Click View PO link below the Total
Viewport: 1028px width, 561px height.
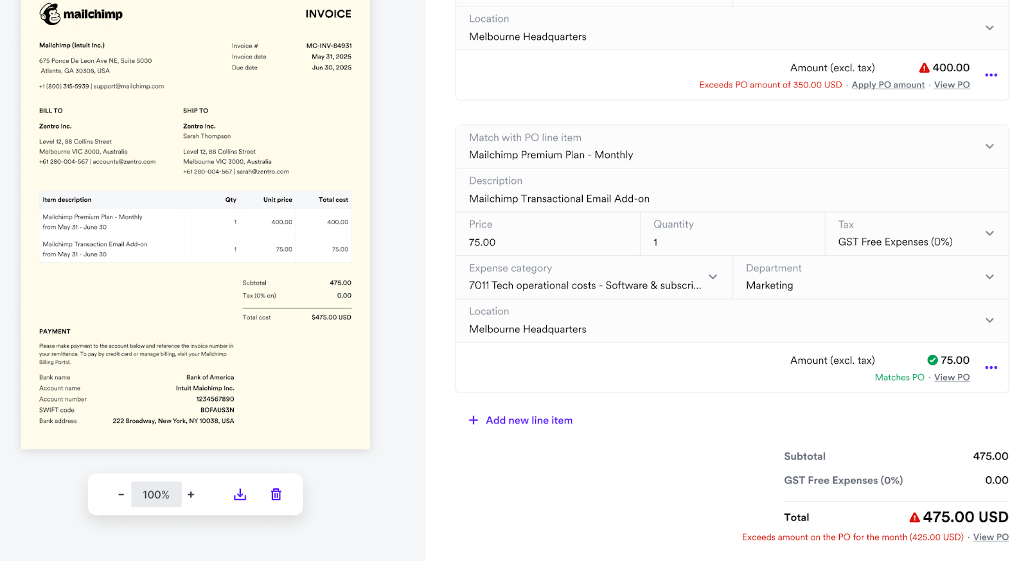990,537
